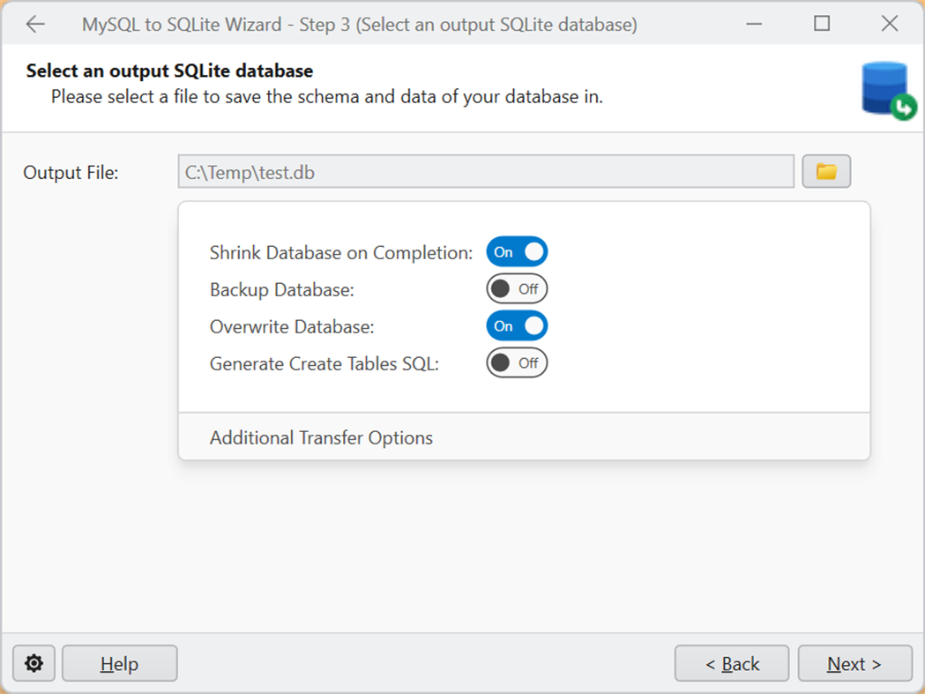This screenshot has width=925, height=694.
Task: Turn on Generate Create Tables SQL
Action: (x=517, y=363)
